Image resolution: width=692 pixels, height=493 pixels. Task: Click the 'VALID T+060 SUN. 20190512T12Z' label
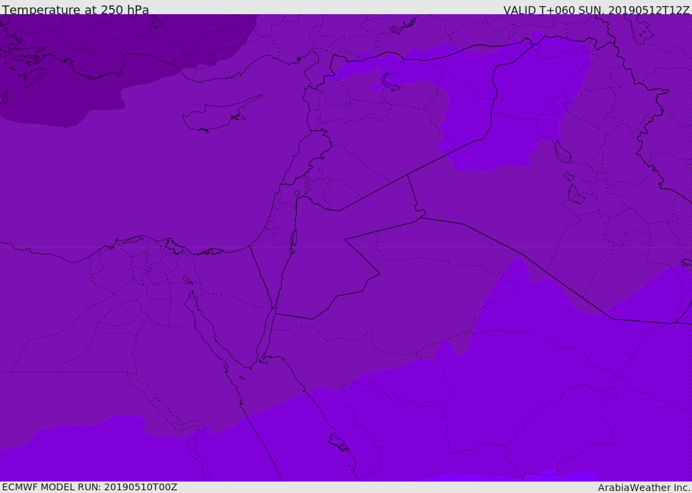596,10
